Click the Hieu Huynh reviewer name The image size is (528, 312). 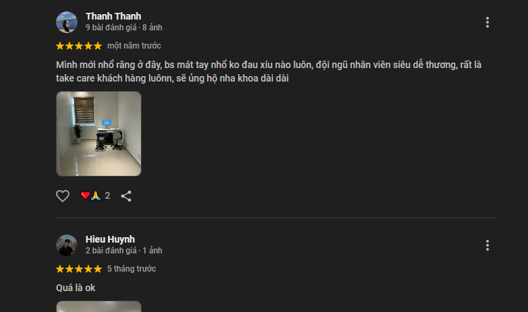[110, 239]
